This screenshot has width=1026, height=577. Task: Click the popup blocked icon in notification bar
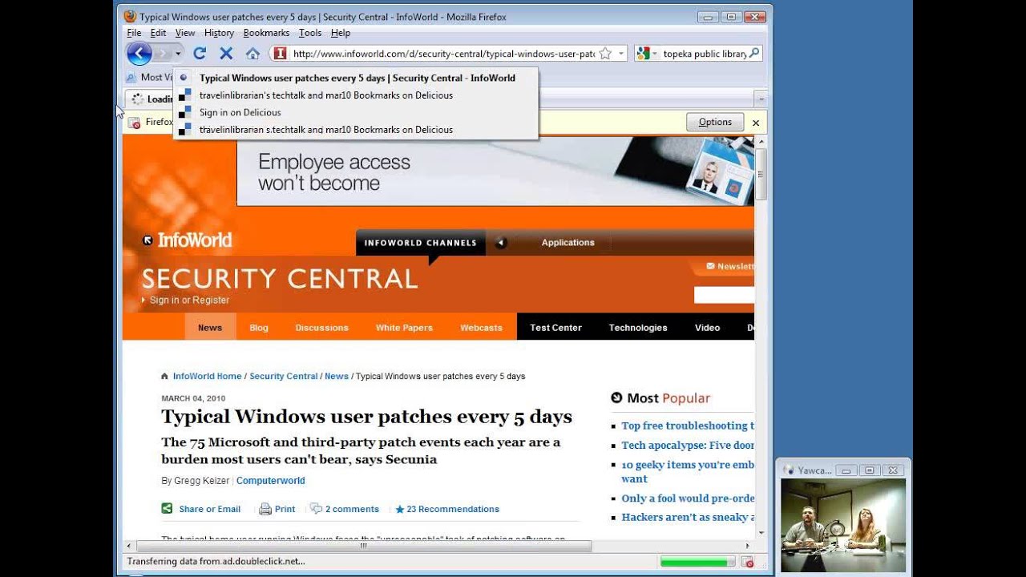coord(134,123)
